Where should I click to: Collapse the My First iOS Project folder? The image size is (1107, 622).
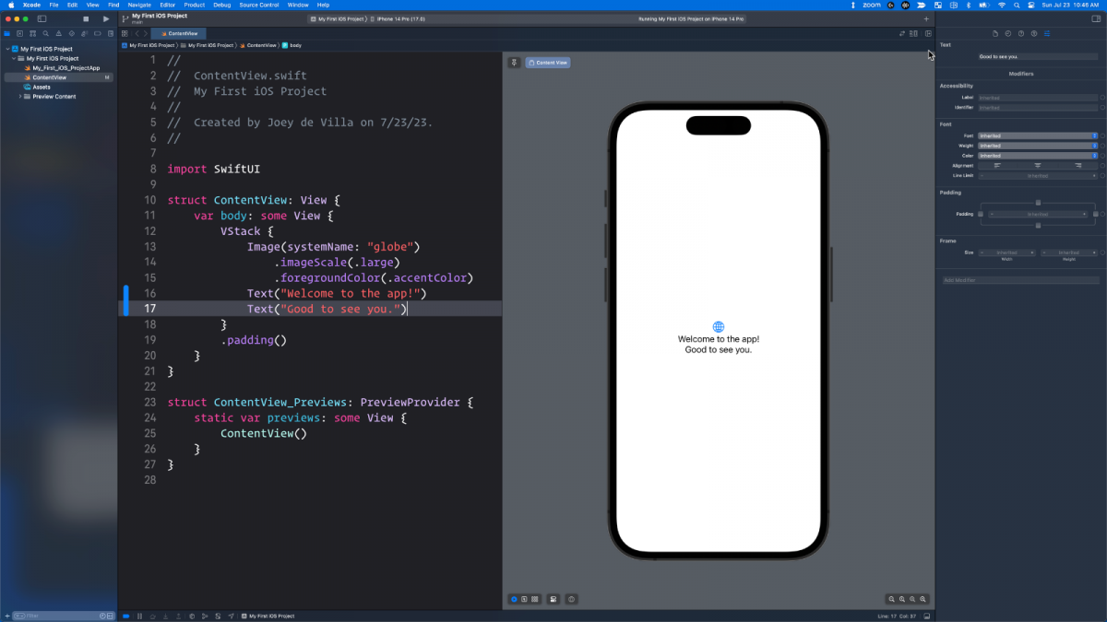(14, 57)
